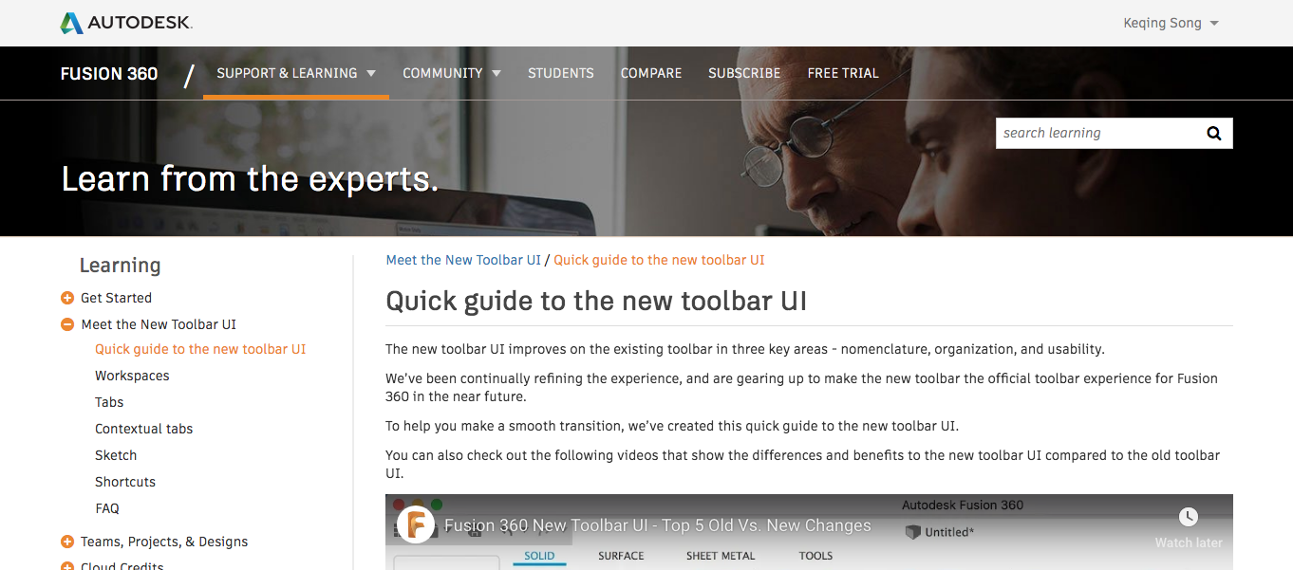Click the Free Trial link
Image resolution: width=1293 pixels, height=570 pixels.
pyautogui.click(x=843, y=73)
